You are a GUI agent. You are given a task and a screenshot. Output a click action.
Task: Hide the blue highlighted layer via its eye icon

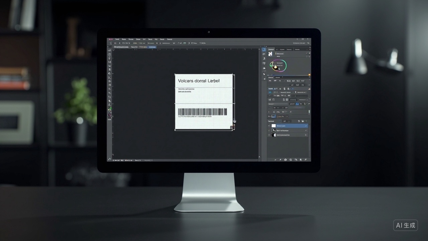269,126
